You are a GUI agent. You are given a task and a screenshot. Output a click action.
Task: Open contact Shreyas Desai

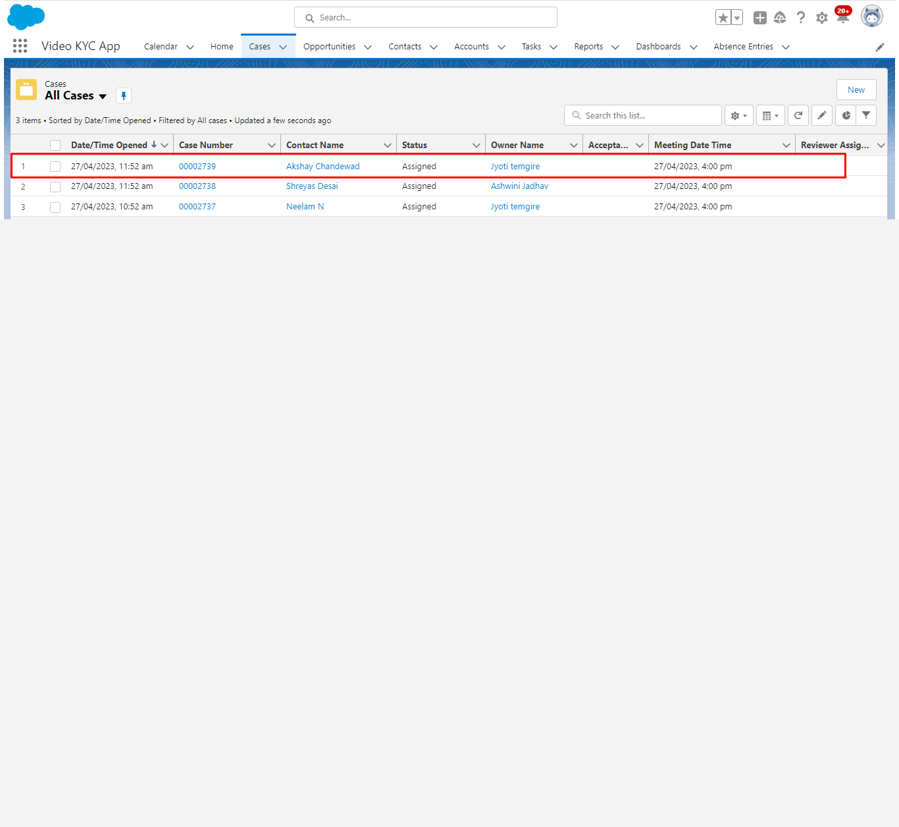point(312,186)
